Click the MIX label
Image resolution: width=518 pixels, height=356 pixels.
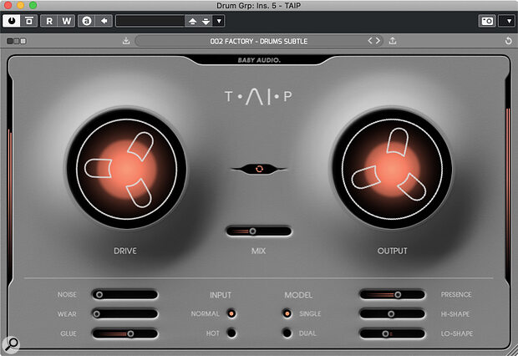pos(258,251)
